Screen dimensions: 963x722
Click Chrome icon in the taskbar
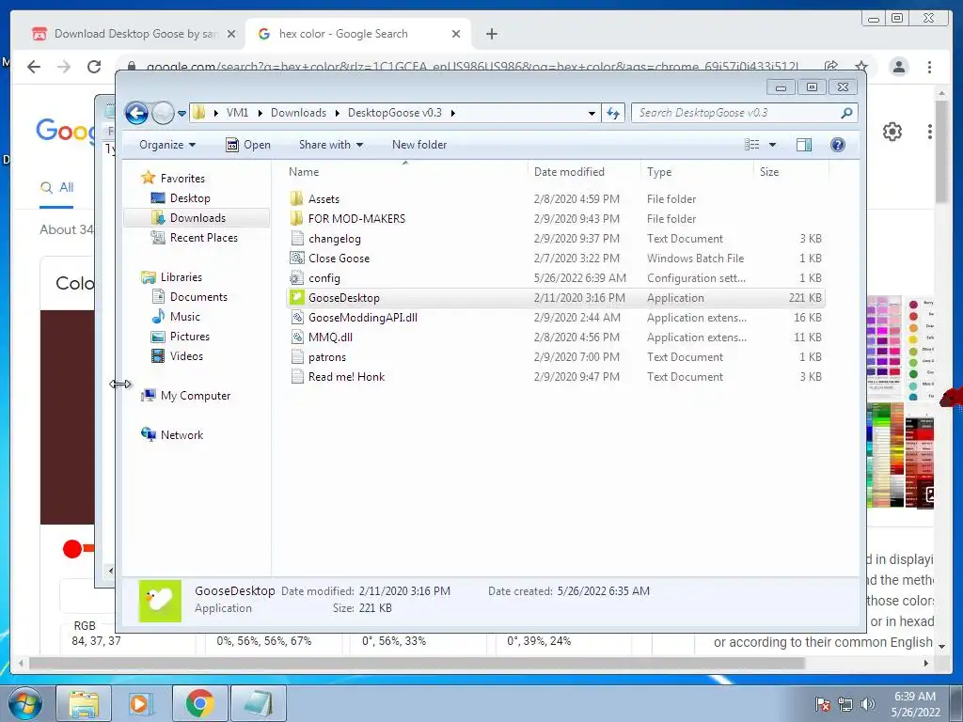199,703
